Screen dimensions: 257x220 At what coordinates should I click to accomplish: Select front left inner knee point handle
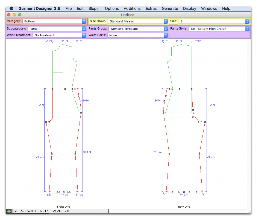click(x=52, y=154)
